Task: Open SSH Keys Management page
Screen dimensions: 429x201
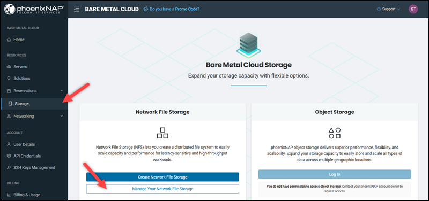Action: [x=34, y=167]
